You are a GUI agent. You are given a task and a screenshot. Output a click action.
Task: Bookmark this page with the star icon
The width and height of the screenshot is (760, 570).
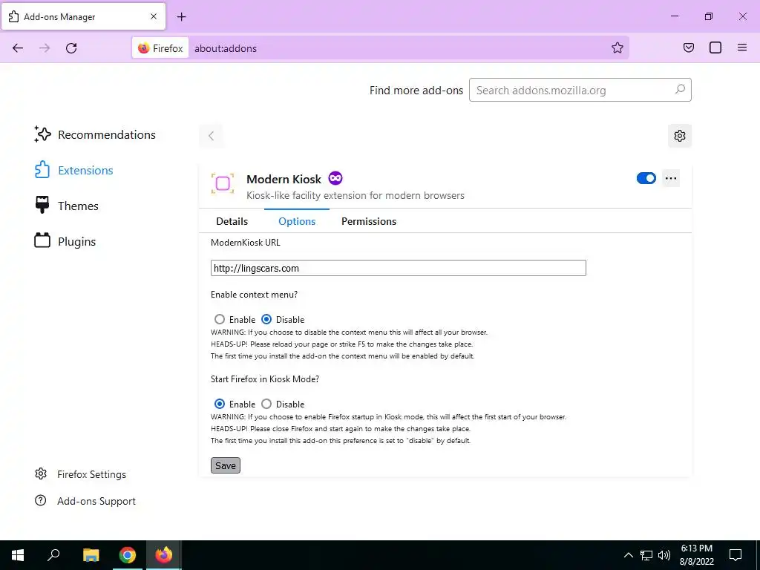pos(617,47)
